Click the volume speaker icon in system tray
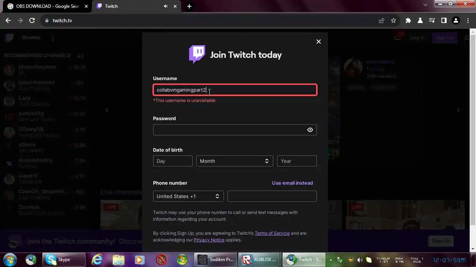 point(360,260)
